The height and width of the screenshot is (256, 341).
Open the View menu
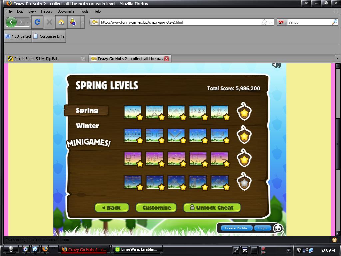coord(32,11)
